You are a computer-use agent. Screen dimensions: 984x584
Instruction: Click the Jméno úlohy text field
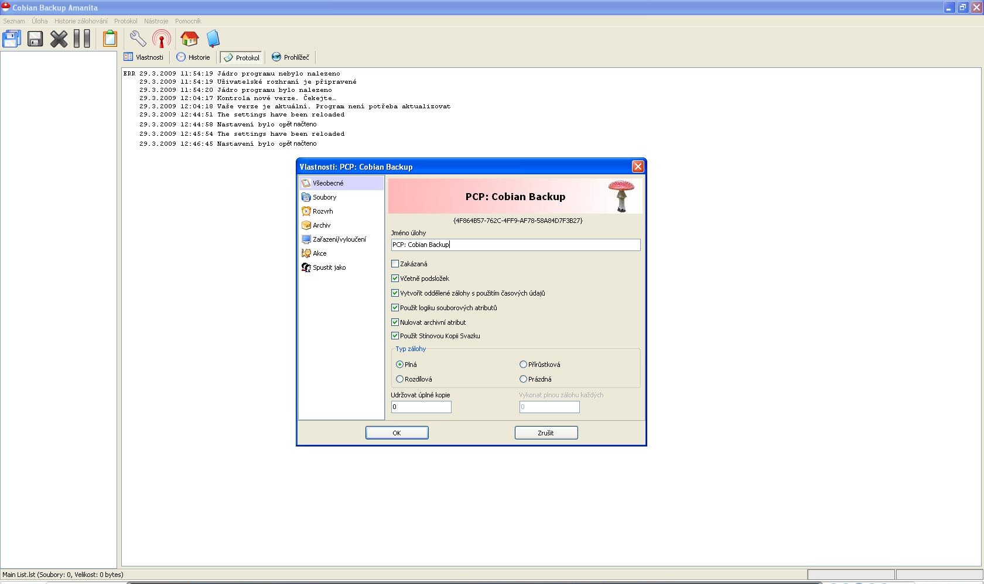[x=516, y=245]
